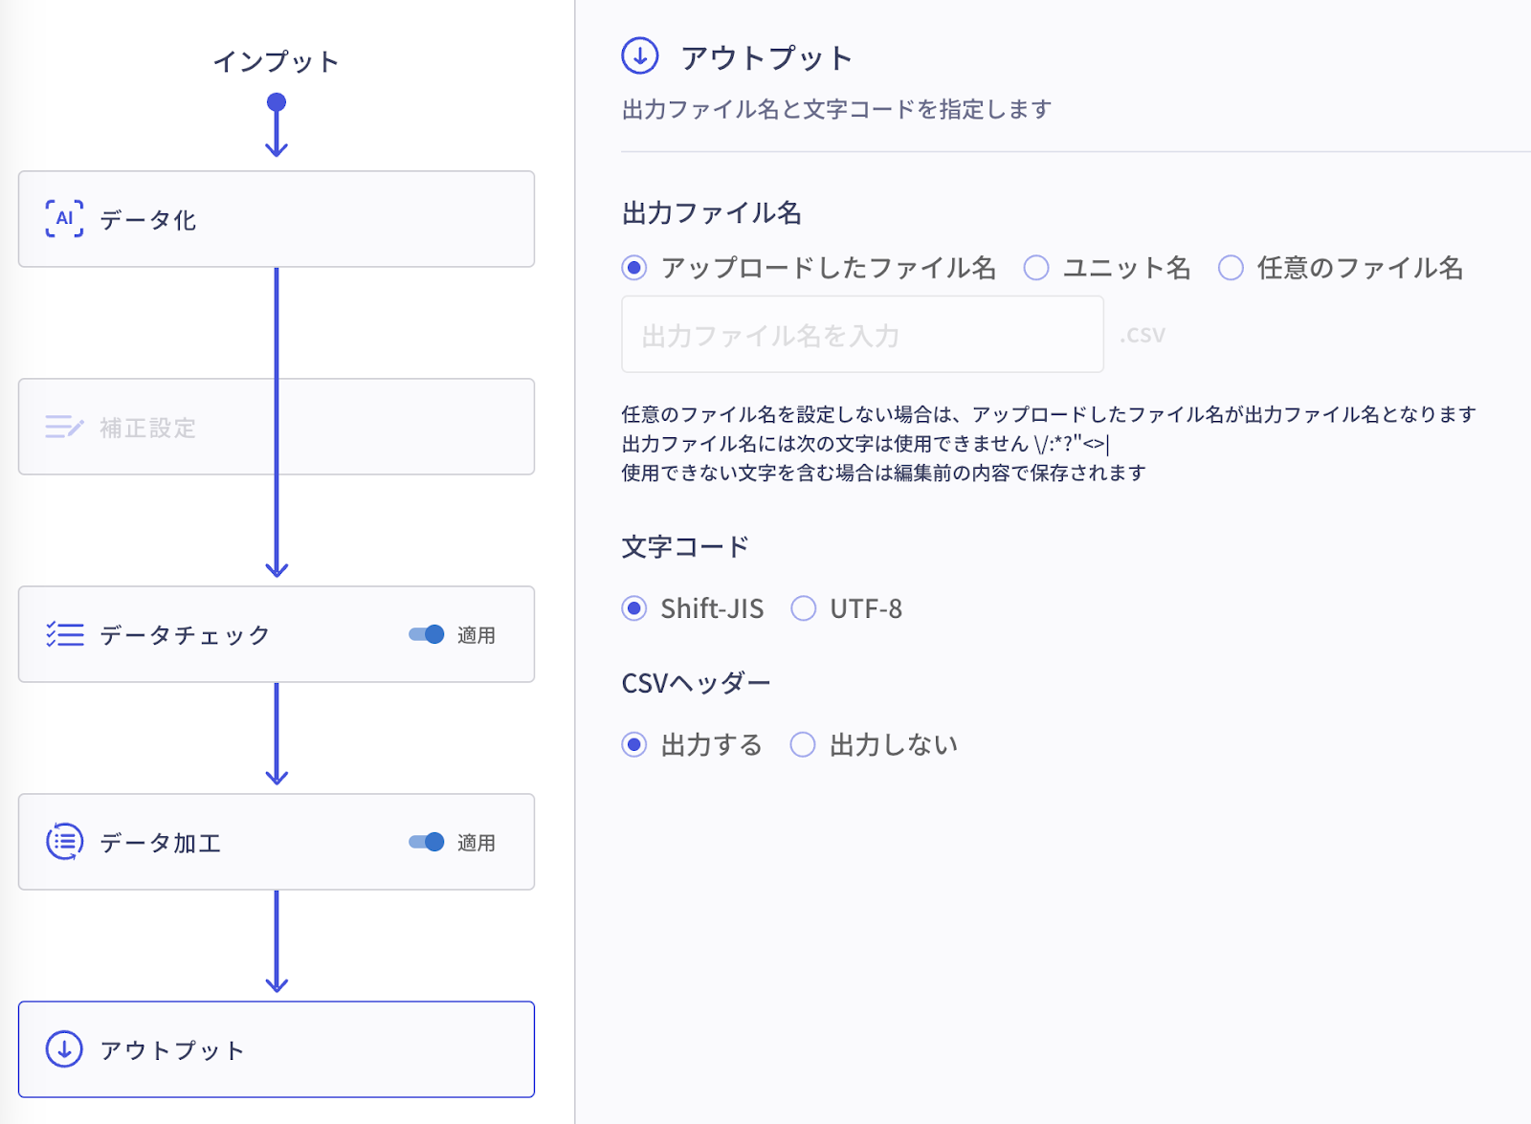Click the download icon beside アウトプット heading
Screen dimensions: 1531x1124
coord(640,56)
